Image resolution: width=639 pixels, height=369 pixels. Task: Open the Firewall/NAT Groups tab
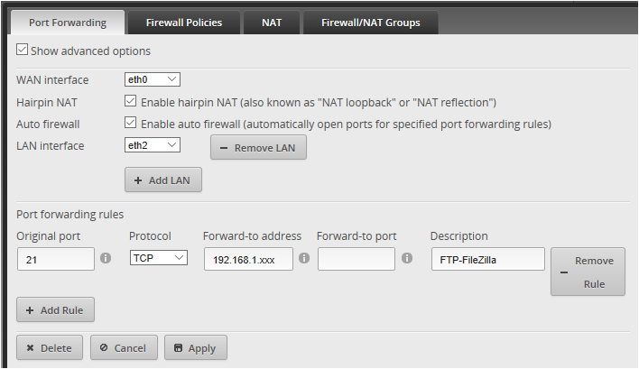pos(370,23)
